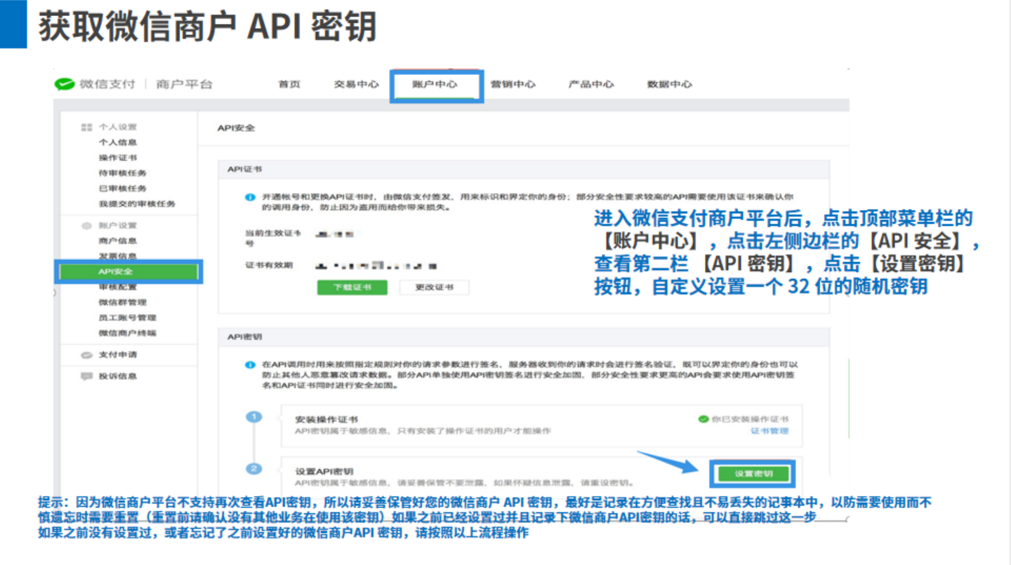Switch to the 交易中心 tab
The width and height of the screenshot is (1011, 565).
point(356,84)
